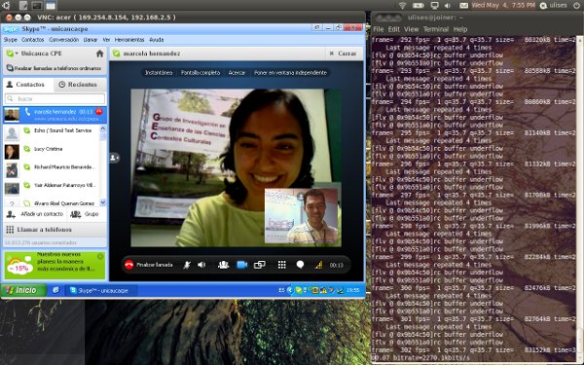584x365 pixels.
Task: Click the Buscar contact search field
Action: point(55,98)
